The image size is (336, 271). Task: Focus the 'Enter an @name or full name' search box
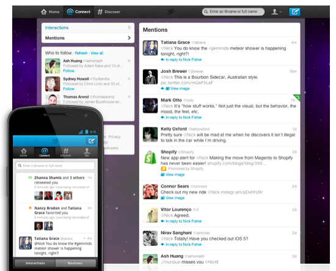point(233,12)
